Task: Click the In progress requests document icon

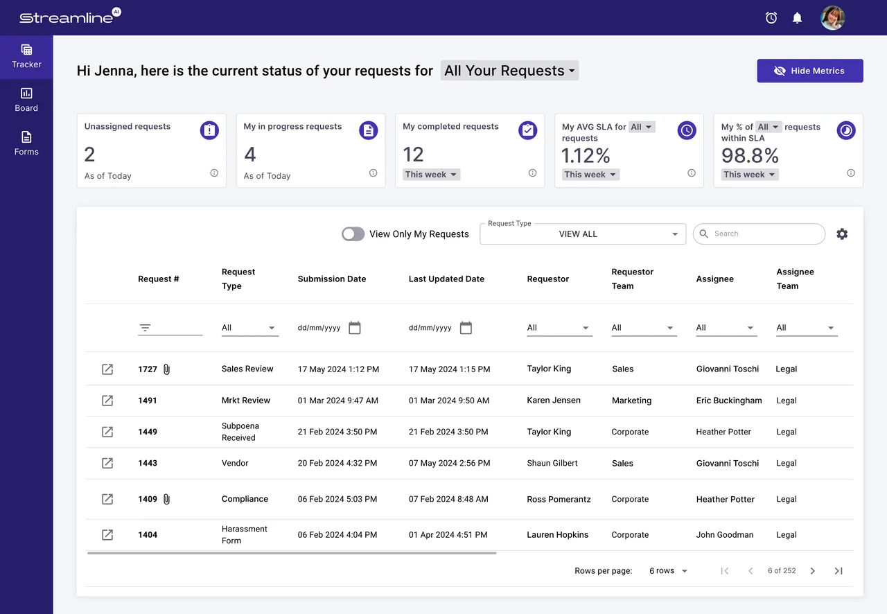Action: [x=369, y=130]
